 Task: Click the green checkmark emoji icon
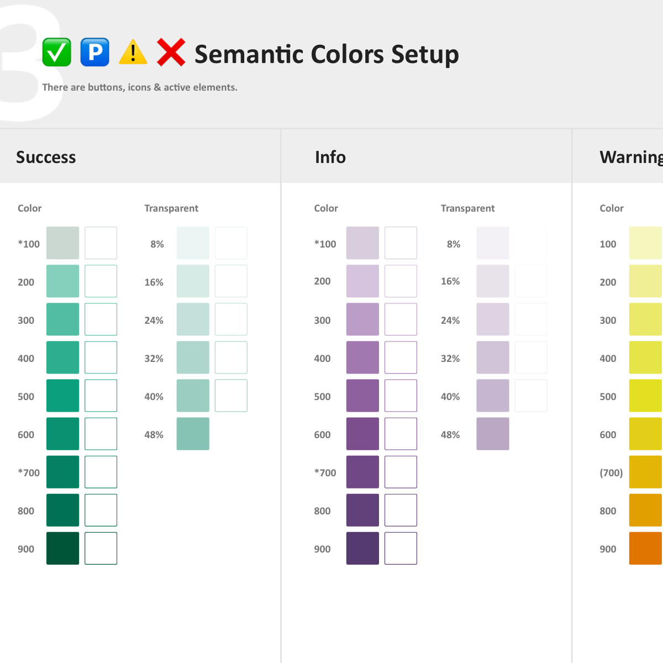tap(56, 52)
